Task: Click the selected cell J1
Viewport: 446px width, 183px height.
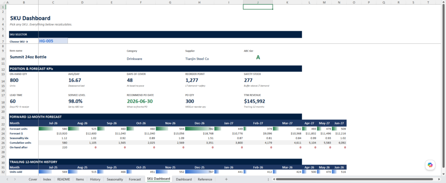Action: click(x=258, y=7)
